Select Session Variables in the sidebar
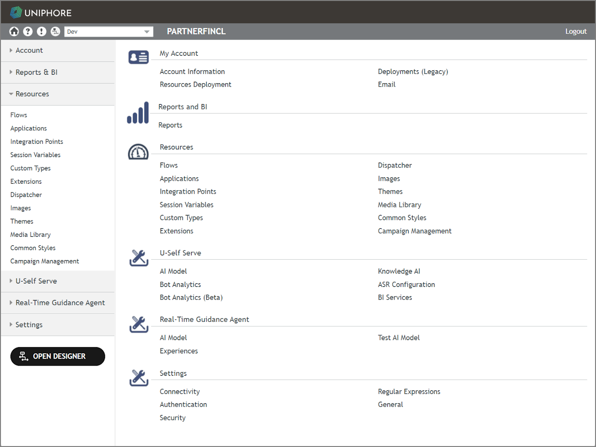 (36, 155)
